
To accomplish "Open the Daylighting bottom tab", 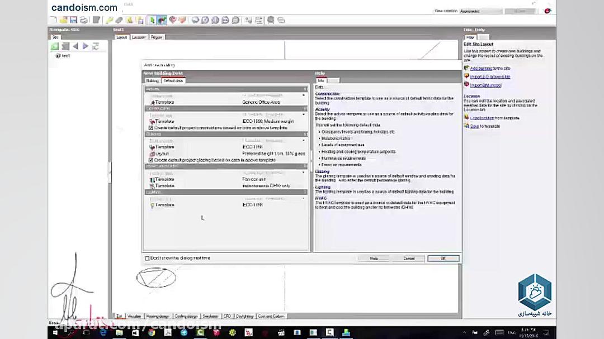I will (x=245, y=316).
